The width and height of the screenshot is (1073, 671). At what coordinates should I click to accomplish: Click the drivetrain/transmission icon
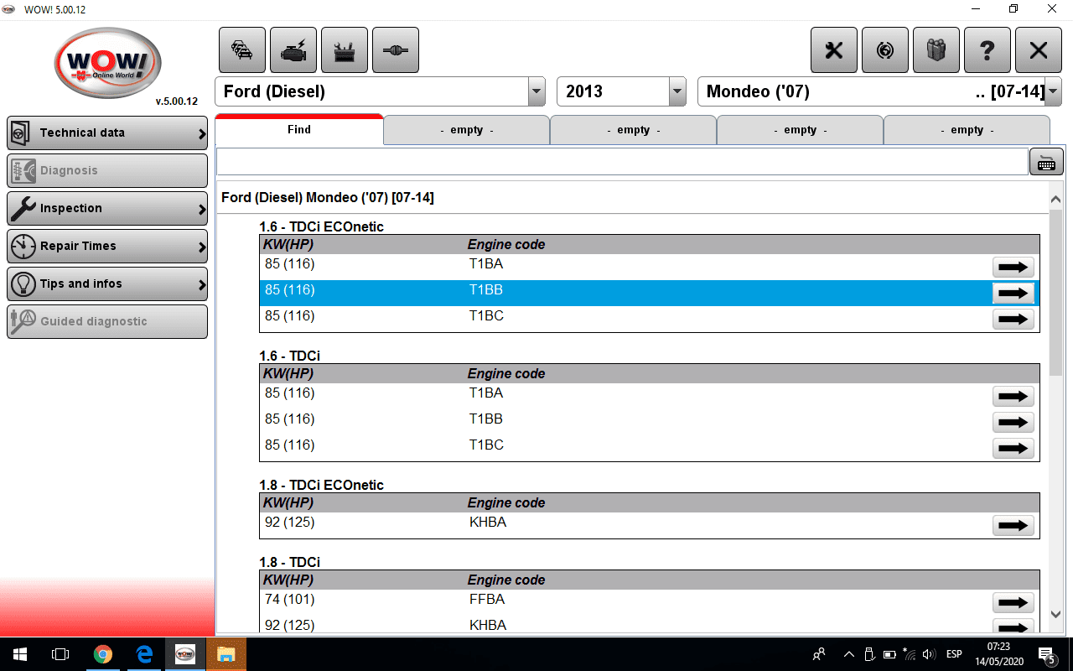click(x=395, y=50)
